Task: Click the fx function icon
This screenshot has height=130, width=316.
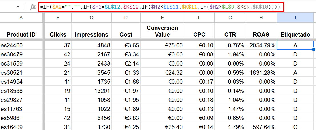Action: point(33,7)
